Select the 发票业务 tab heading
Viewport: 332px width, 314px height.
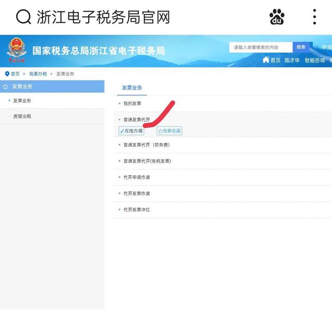click(x=132, y=88)
